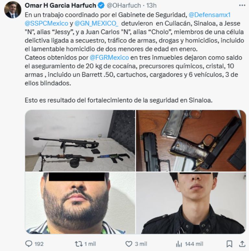Open the Omar H Garcia Harfuch display name
Viewport: 249px width, 251px height.
click(60, 6)
